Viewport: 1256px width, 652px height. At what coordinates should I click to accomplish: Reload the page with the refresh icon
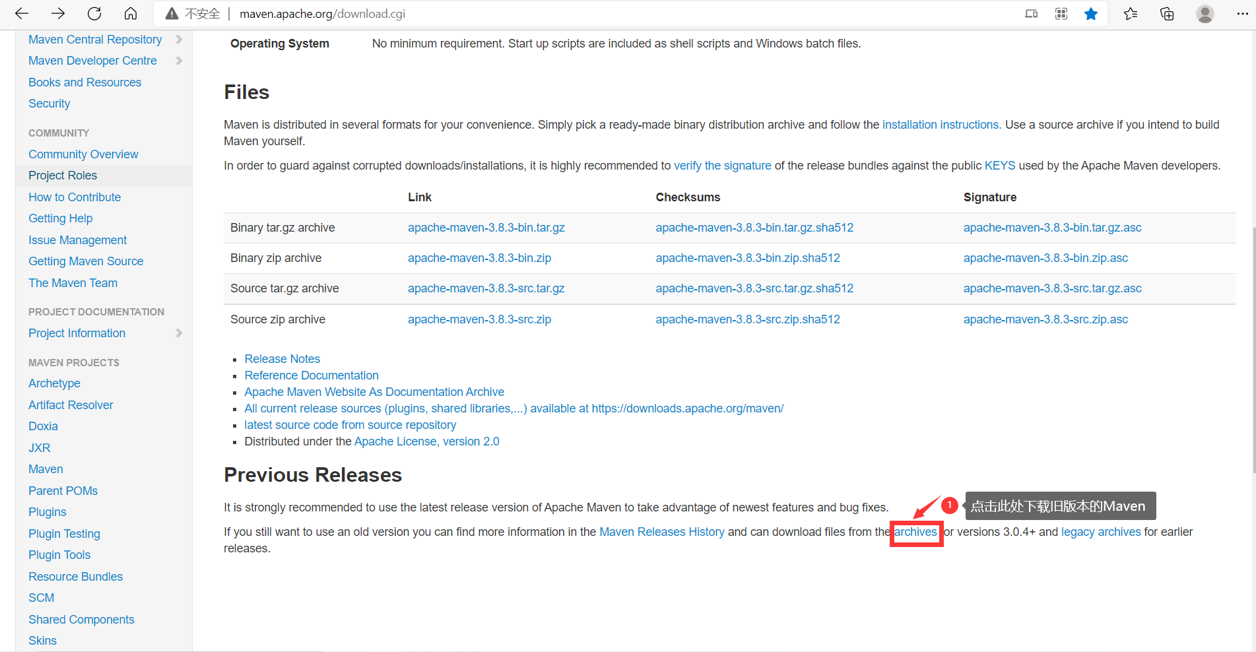coord(94,13)
